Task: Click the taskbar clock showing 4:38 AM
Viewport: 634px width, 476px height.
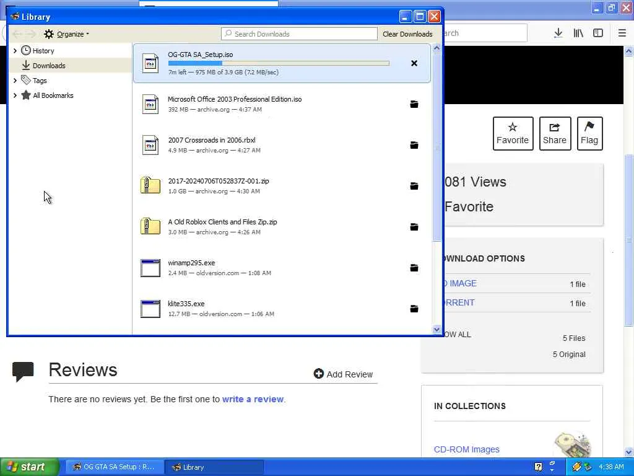Action: 611,467
